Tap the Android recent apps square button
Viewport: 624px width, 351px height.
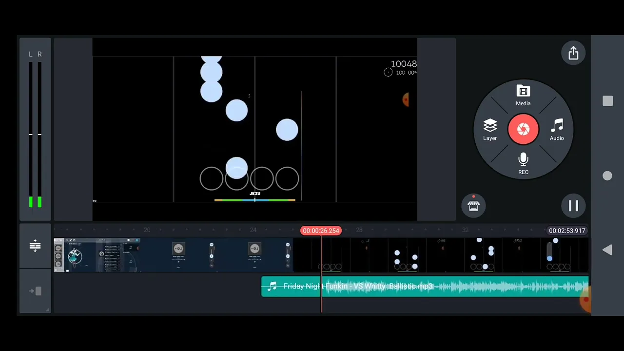[x=607, y=101]
